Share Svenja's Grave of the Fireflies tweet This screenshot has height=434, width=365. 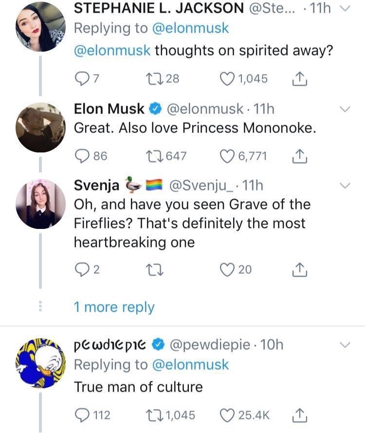point(299,270)
